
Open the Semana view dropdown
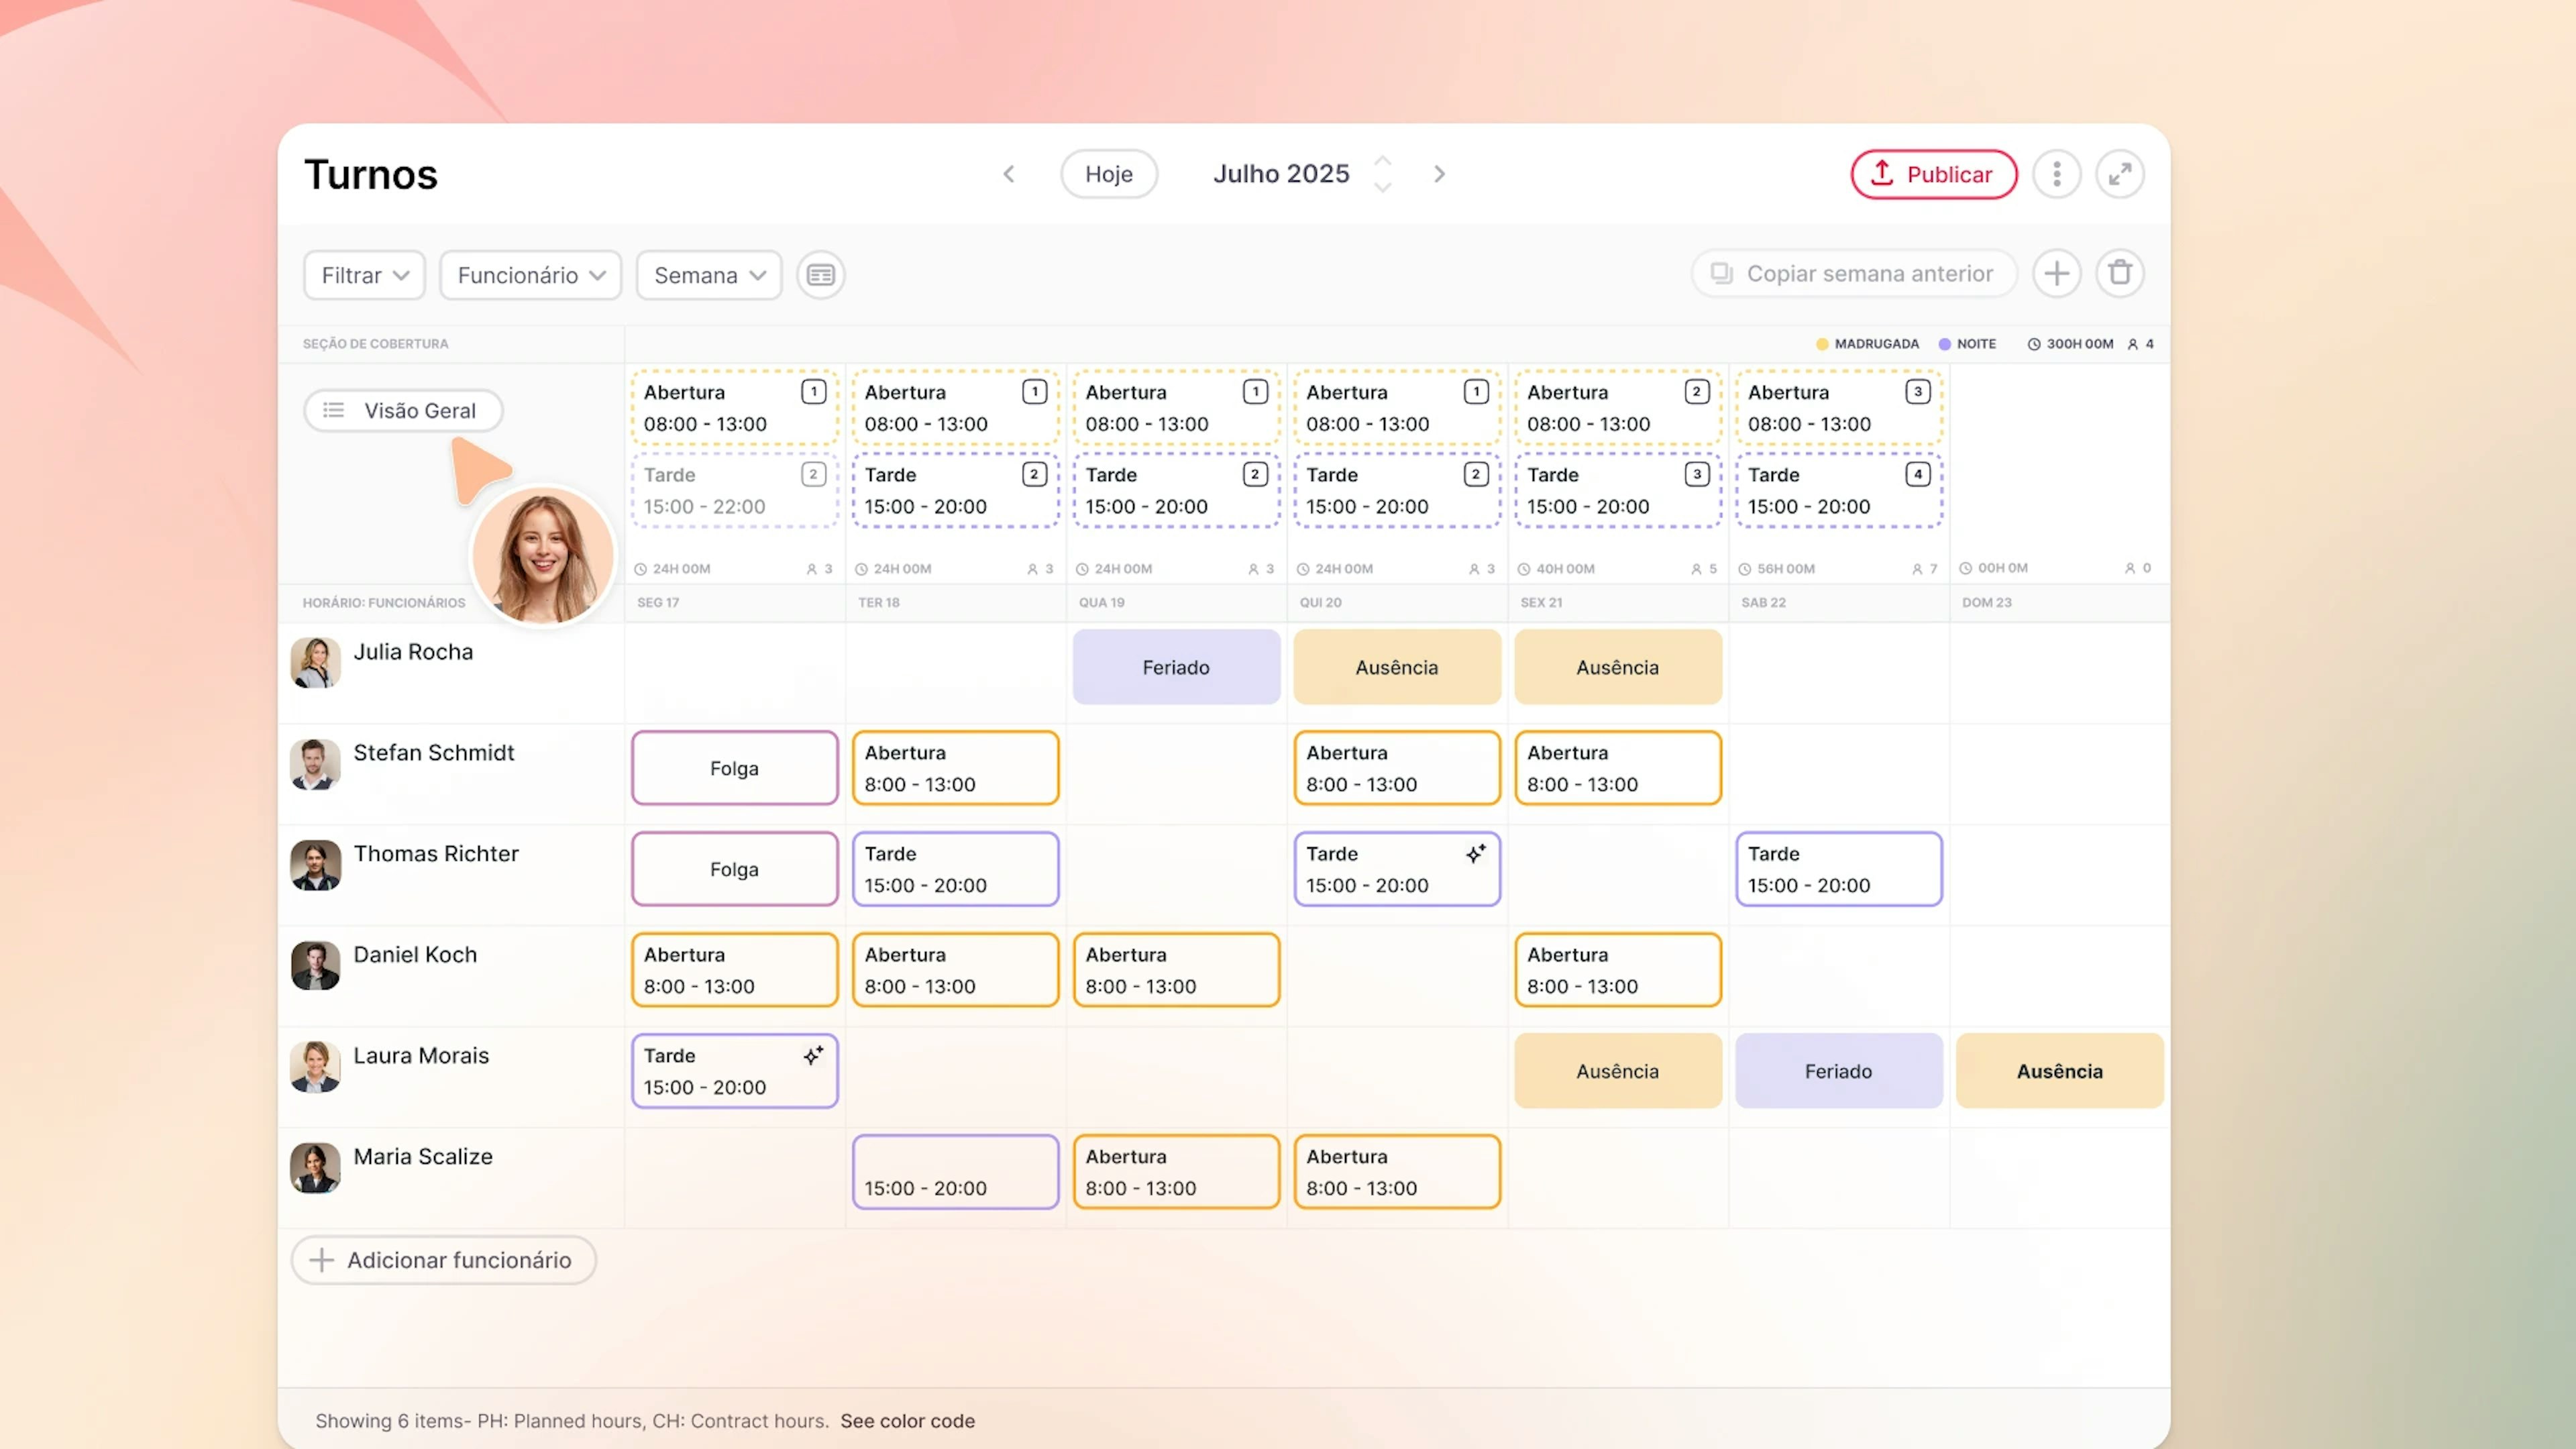click(x=709, y=275)
